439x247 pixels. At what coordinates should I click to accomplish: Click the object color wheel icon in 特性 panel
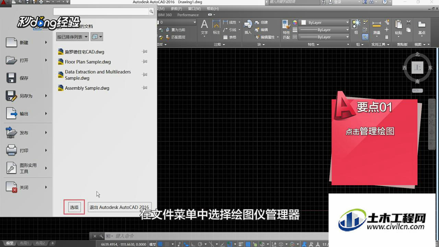[x=295, y=22]
